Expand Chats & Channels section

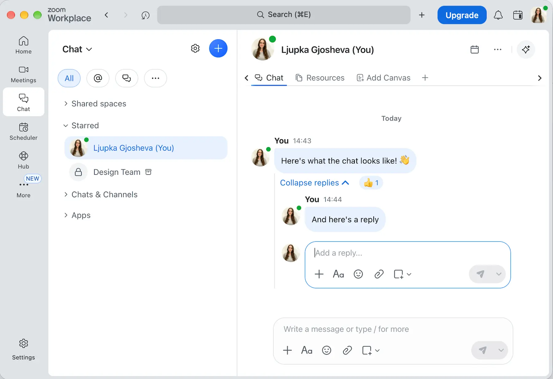100,194
